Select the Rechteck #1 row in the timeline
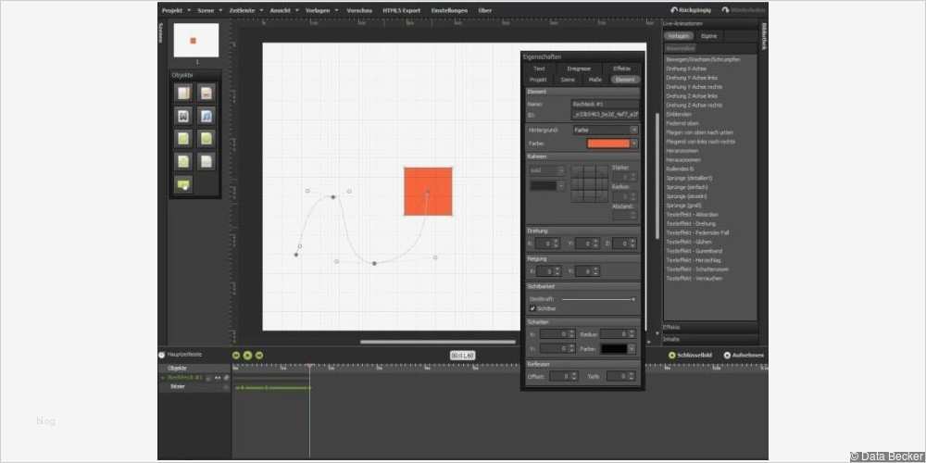 point(194,377)
